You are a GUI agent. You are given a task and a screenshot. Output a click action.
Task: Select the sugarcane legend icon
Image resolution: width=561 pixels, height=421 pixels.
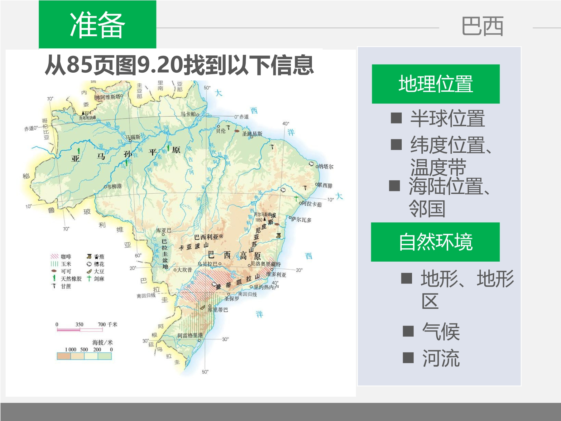tap(54, 286)
